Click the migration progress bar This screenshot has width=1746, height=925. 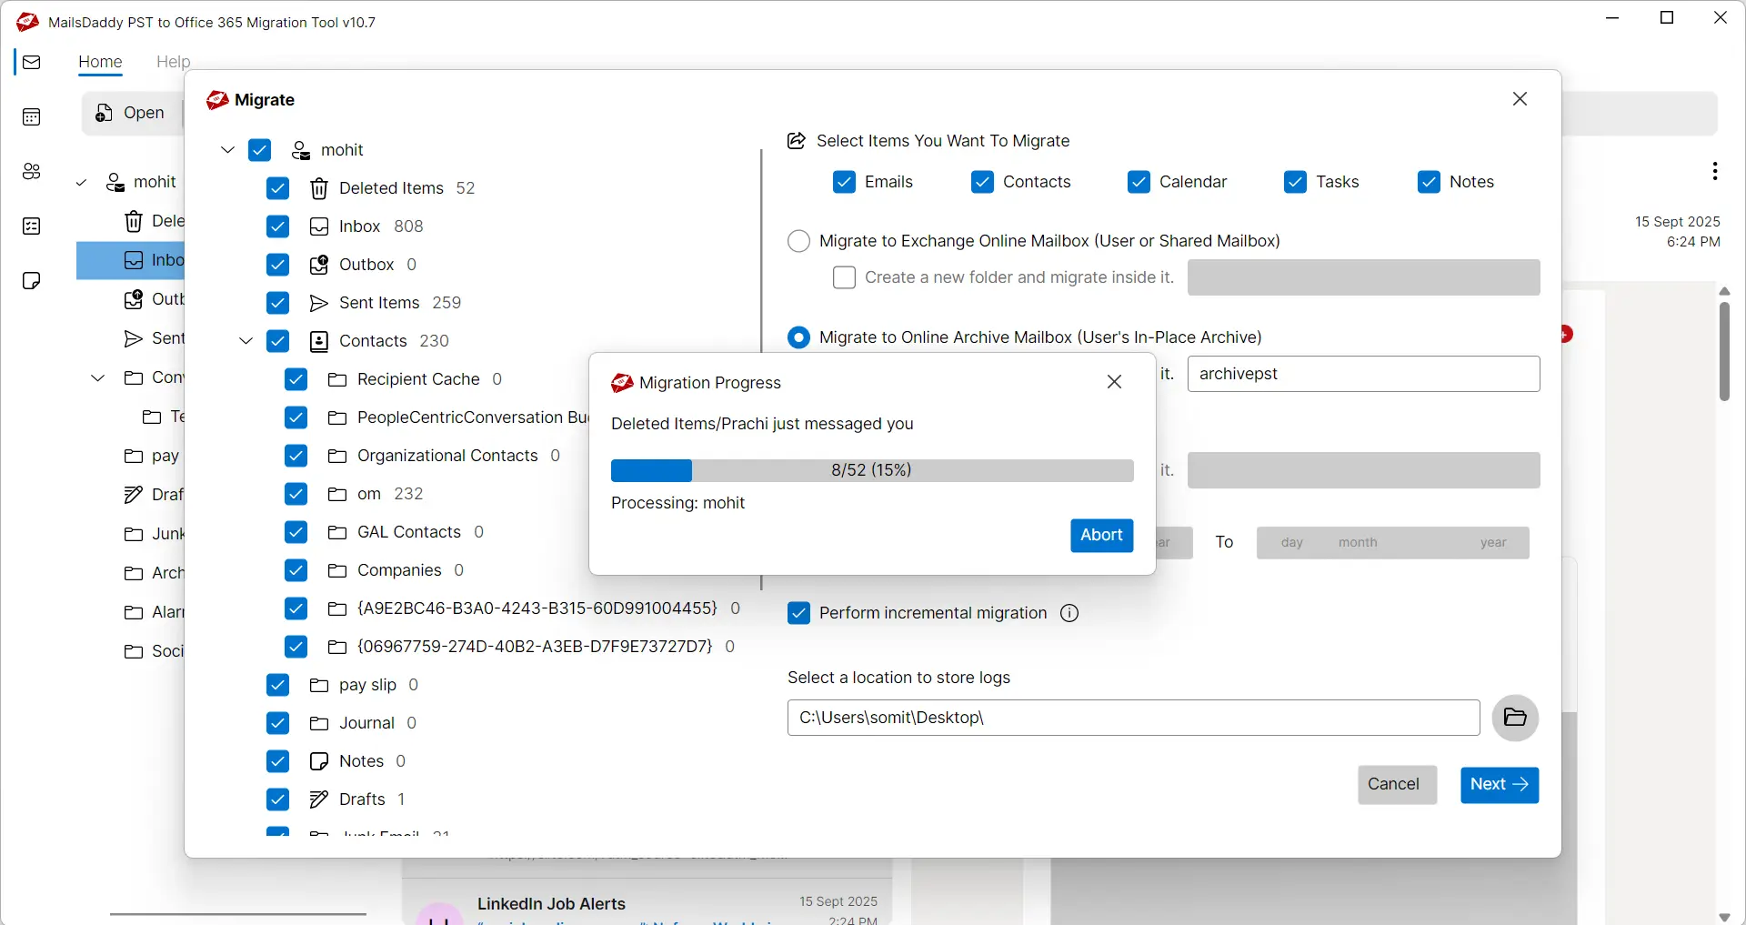tap(871, 470)
